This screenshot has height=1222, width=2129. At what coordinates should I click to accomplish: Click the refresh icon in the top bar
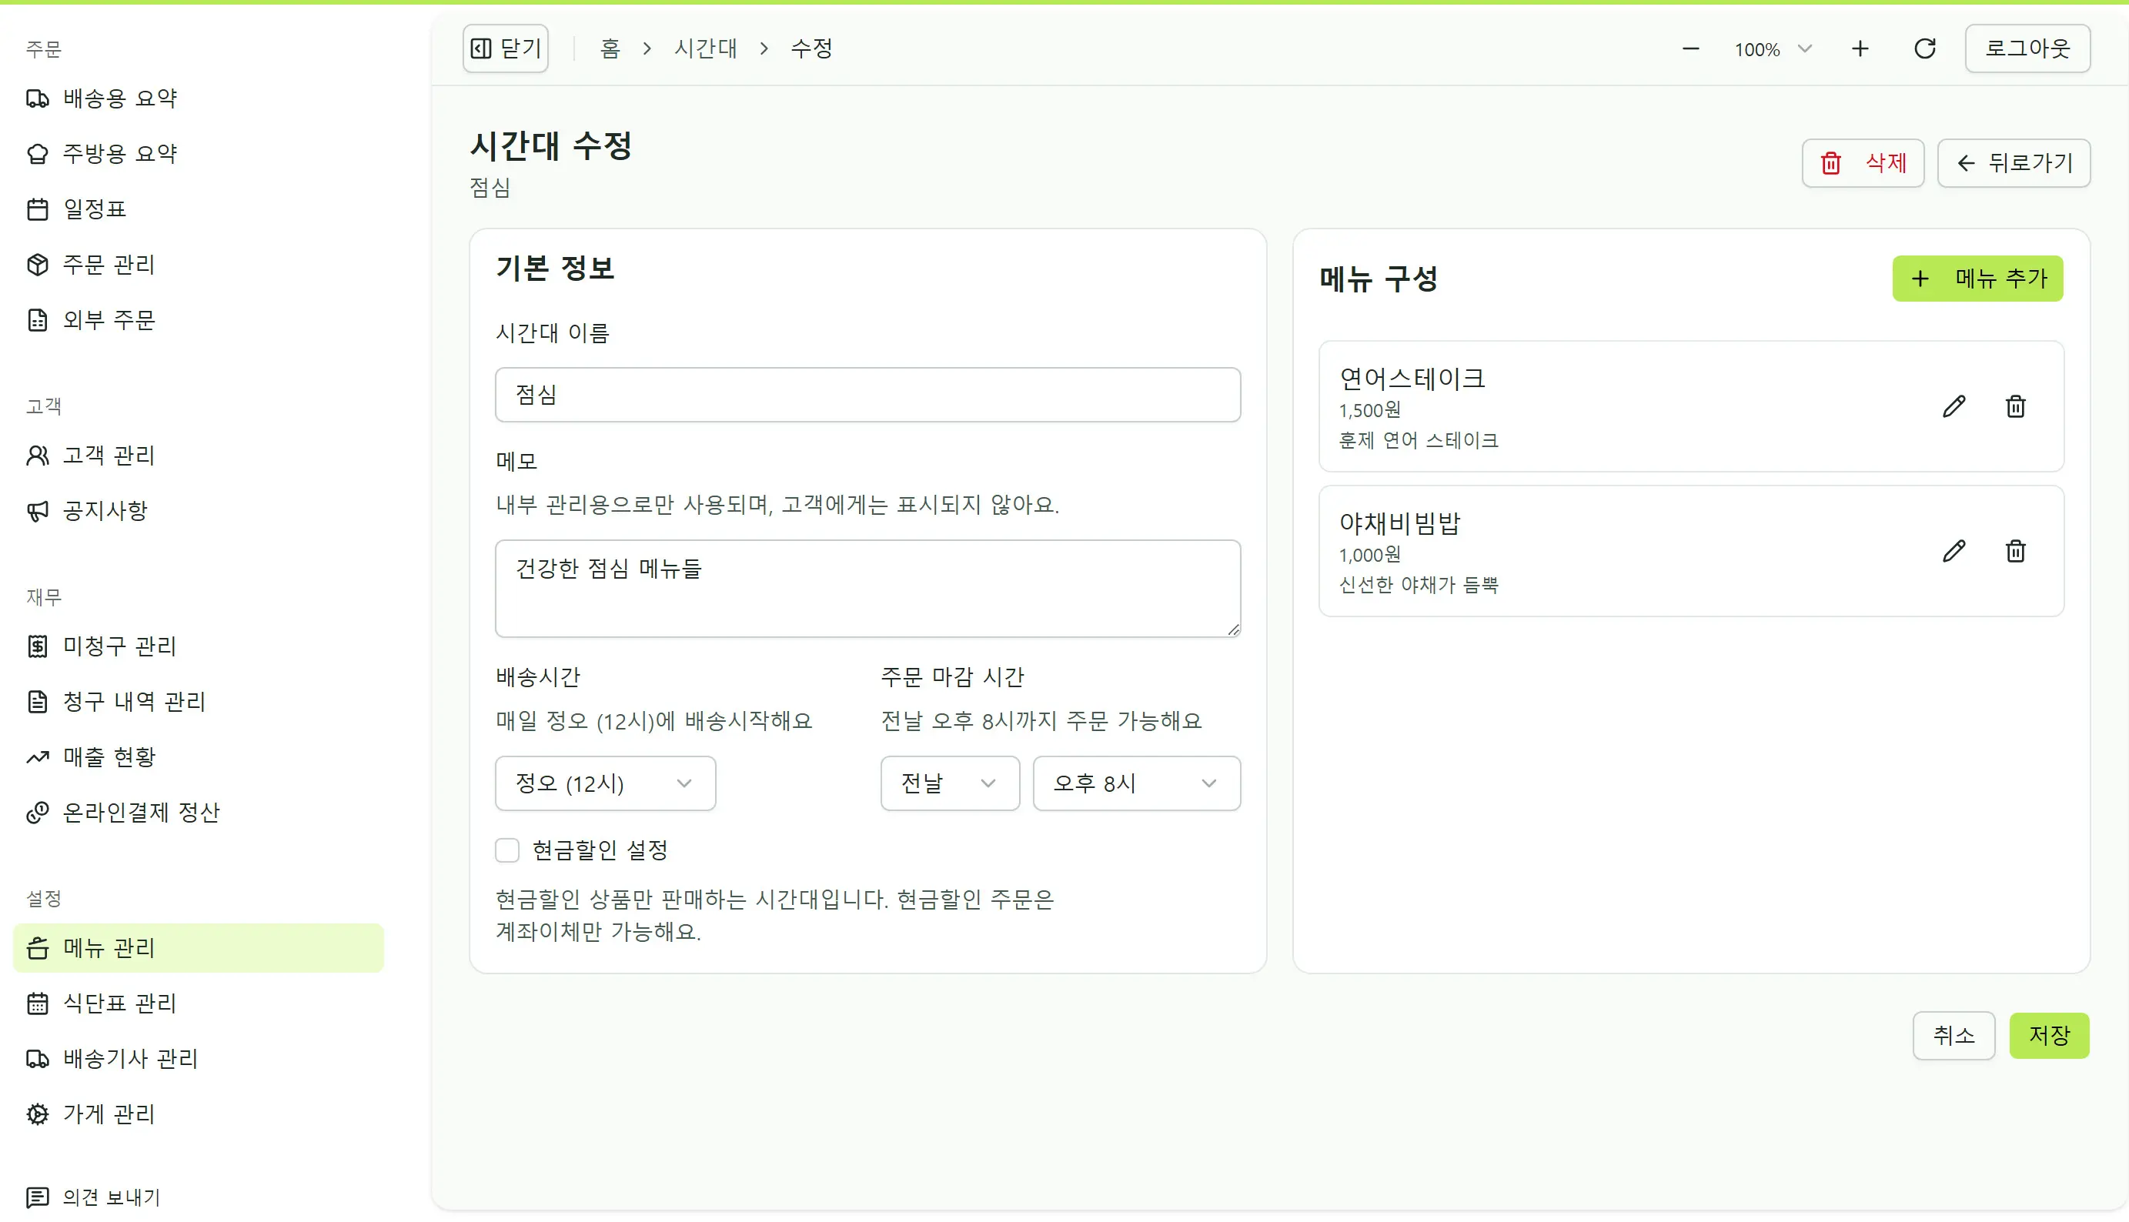(x=1925, y=48)
